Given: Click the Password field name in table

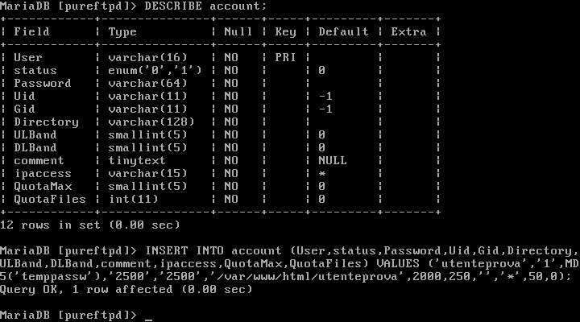Looking at the screenshot, I should [42, 84].
